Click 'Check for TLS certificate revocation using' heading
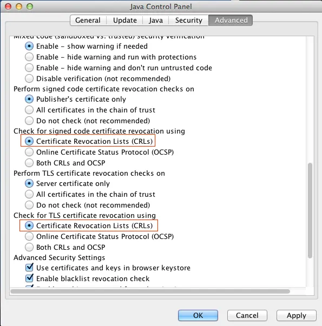This screenshot has height=326, width=322. click(x=85, y=216)
